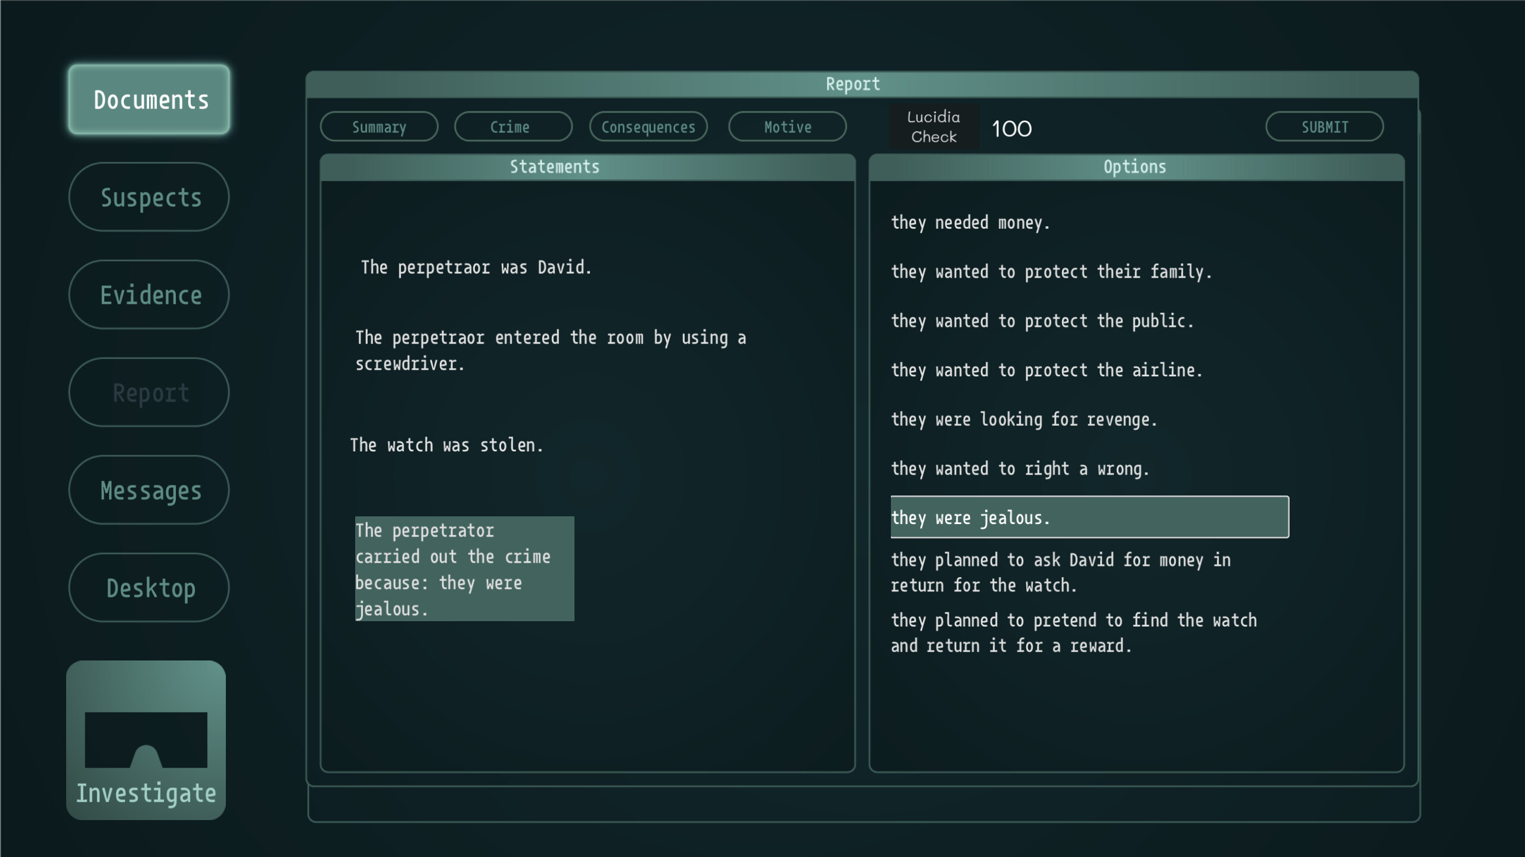
Task: Switch to the Summary tab
Action: (379, 126)
